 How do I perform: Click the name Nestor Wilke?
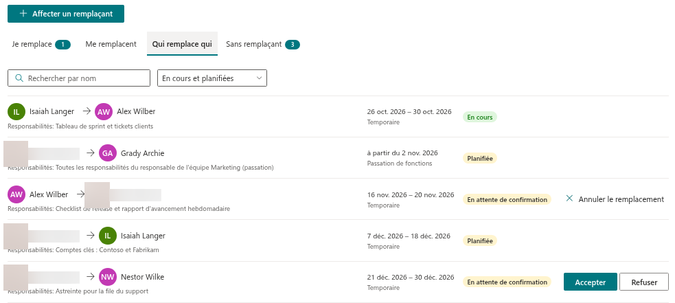click(143, 277)
